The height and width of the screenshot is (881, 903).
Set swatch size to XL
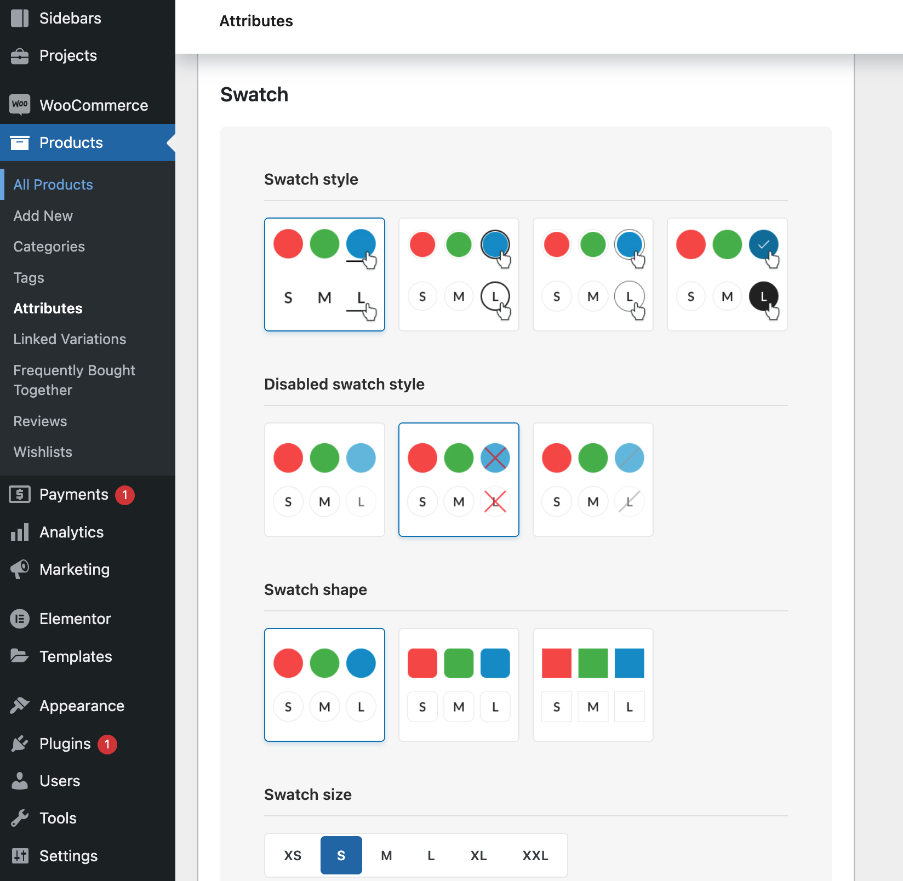point(478,855)
